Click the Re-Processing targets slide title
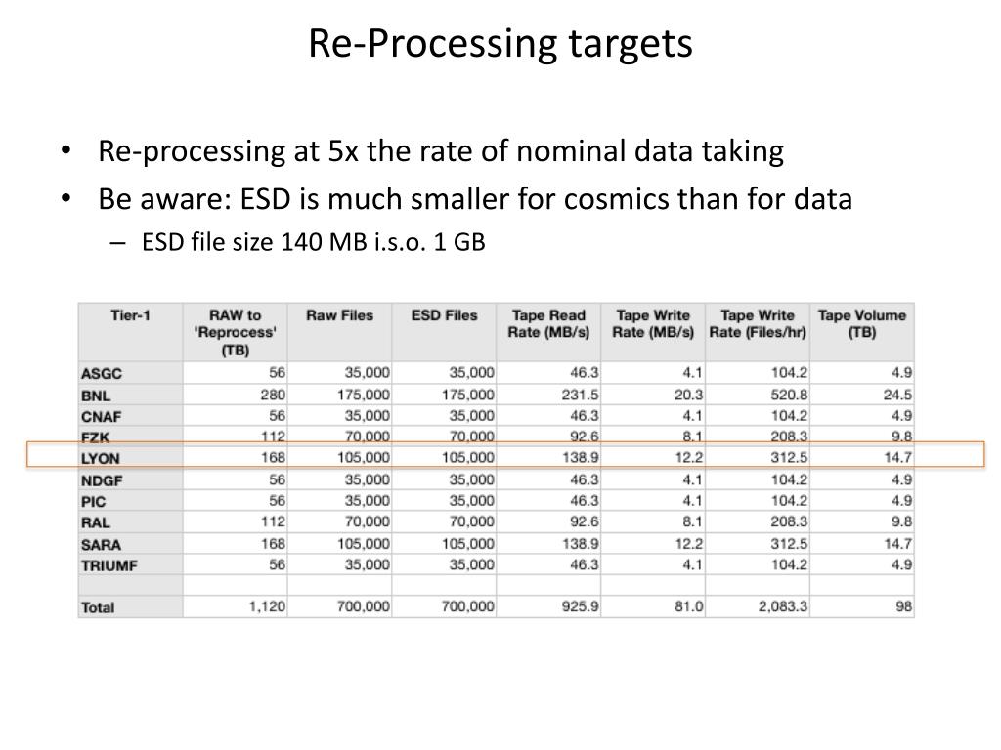The width and height of the screenshot is (1001, 750). 500,43
